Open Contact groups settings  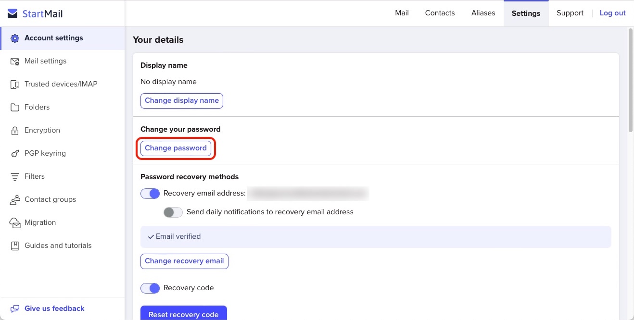point(63,200)
